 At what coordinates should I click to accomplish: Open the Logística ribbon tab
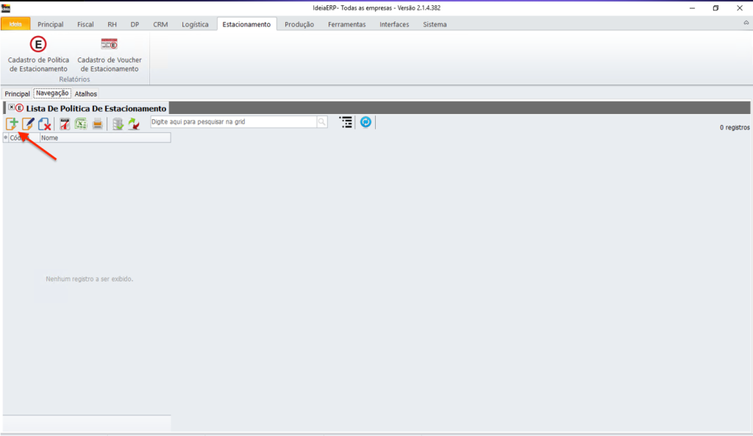(x=195, y=24)
